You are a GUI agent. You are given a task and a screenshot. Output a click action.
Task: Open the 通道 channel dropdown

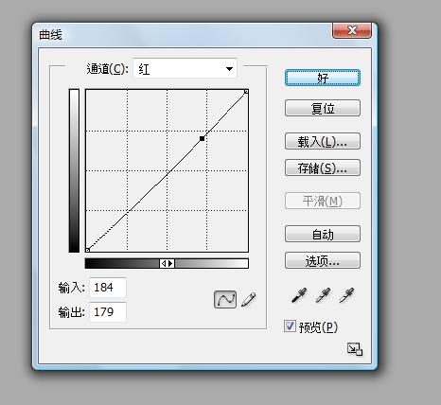click(x=185, y=68)
